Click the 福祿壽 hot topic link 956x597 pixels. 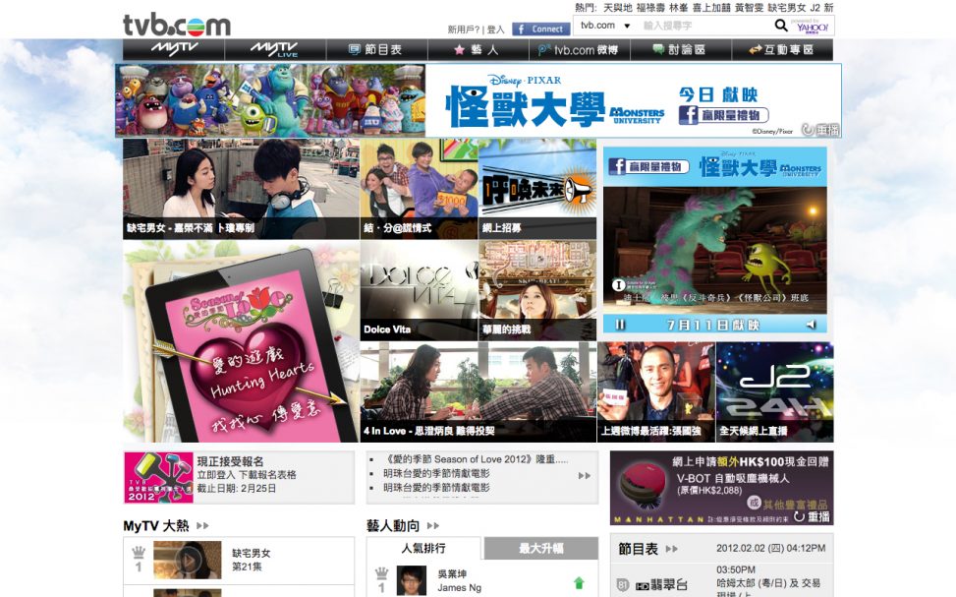point(649,8)
